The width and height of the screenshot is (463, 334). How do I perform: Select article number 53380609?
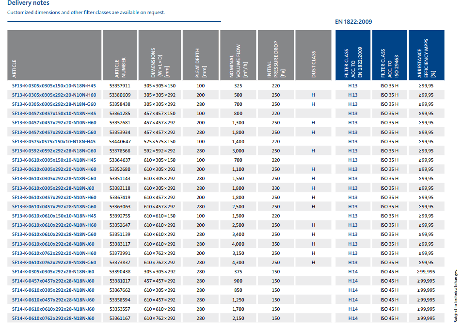120,95
